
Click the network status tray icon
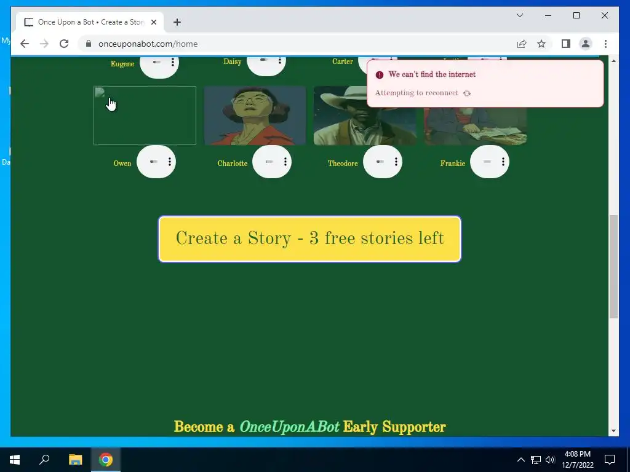tap(536, 460)
